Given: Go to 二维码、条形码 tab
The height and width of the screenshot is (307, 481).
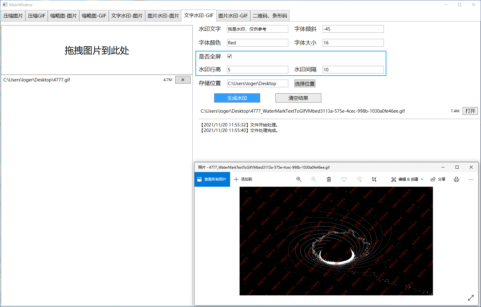Looking at the screenshot, I should (270, 16).
